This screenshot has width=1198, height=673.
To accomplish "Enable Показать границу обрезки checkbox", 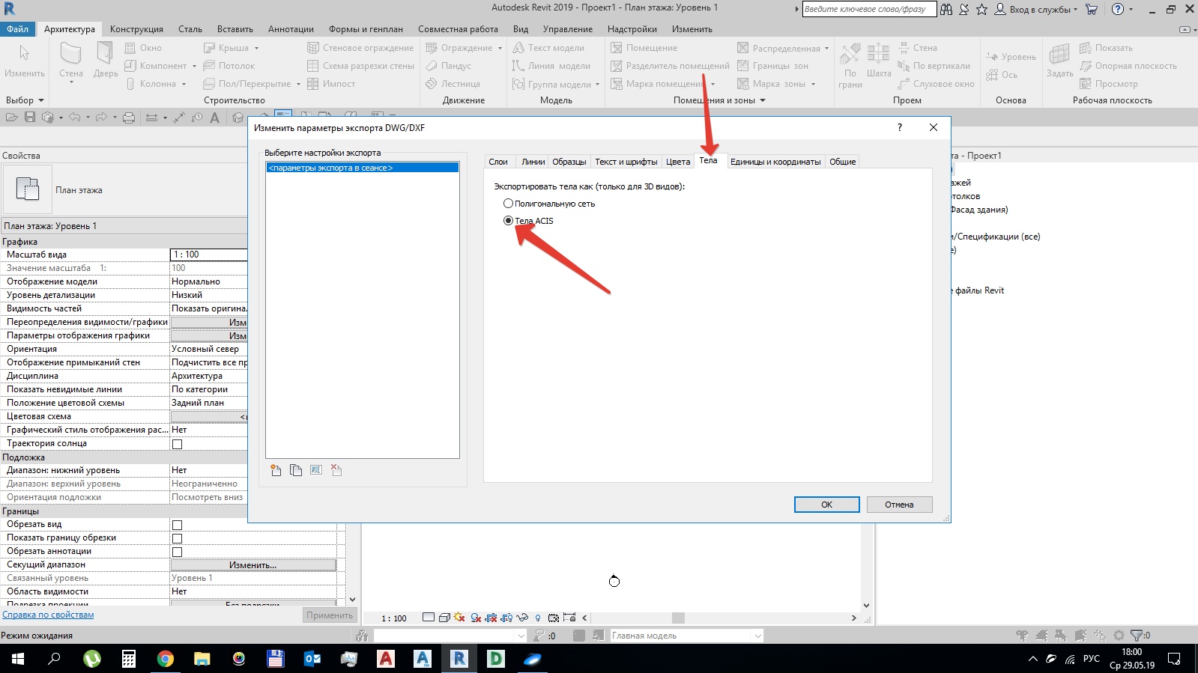I will 178,538.
